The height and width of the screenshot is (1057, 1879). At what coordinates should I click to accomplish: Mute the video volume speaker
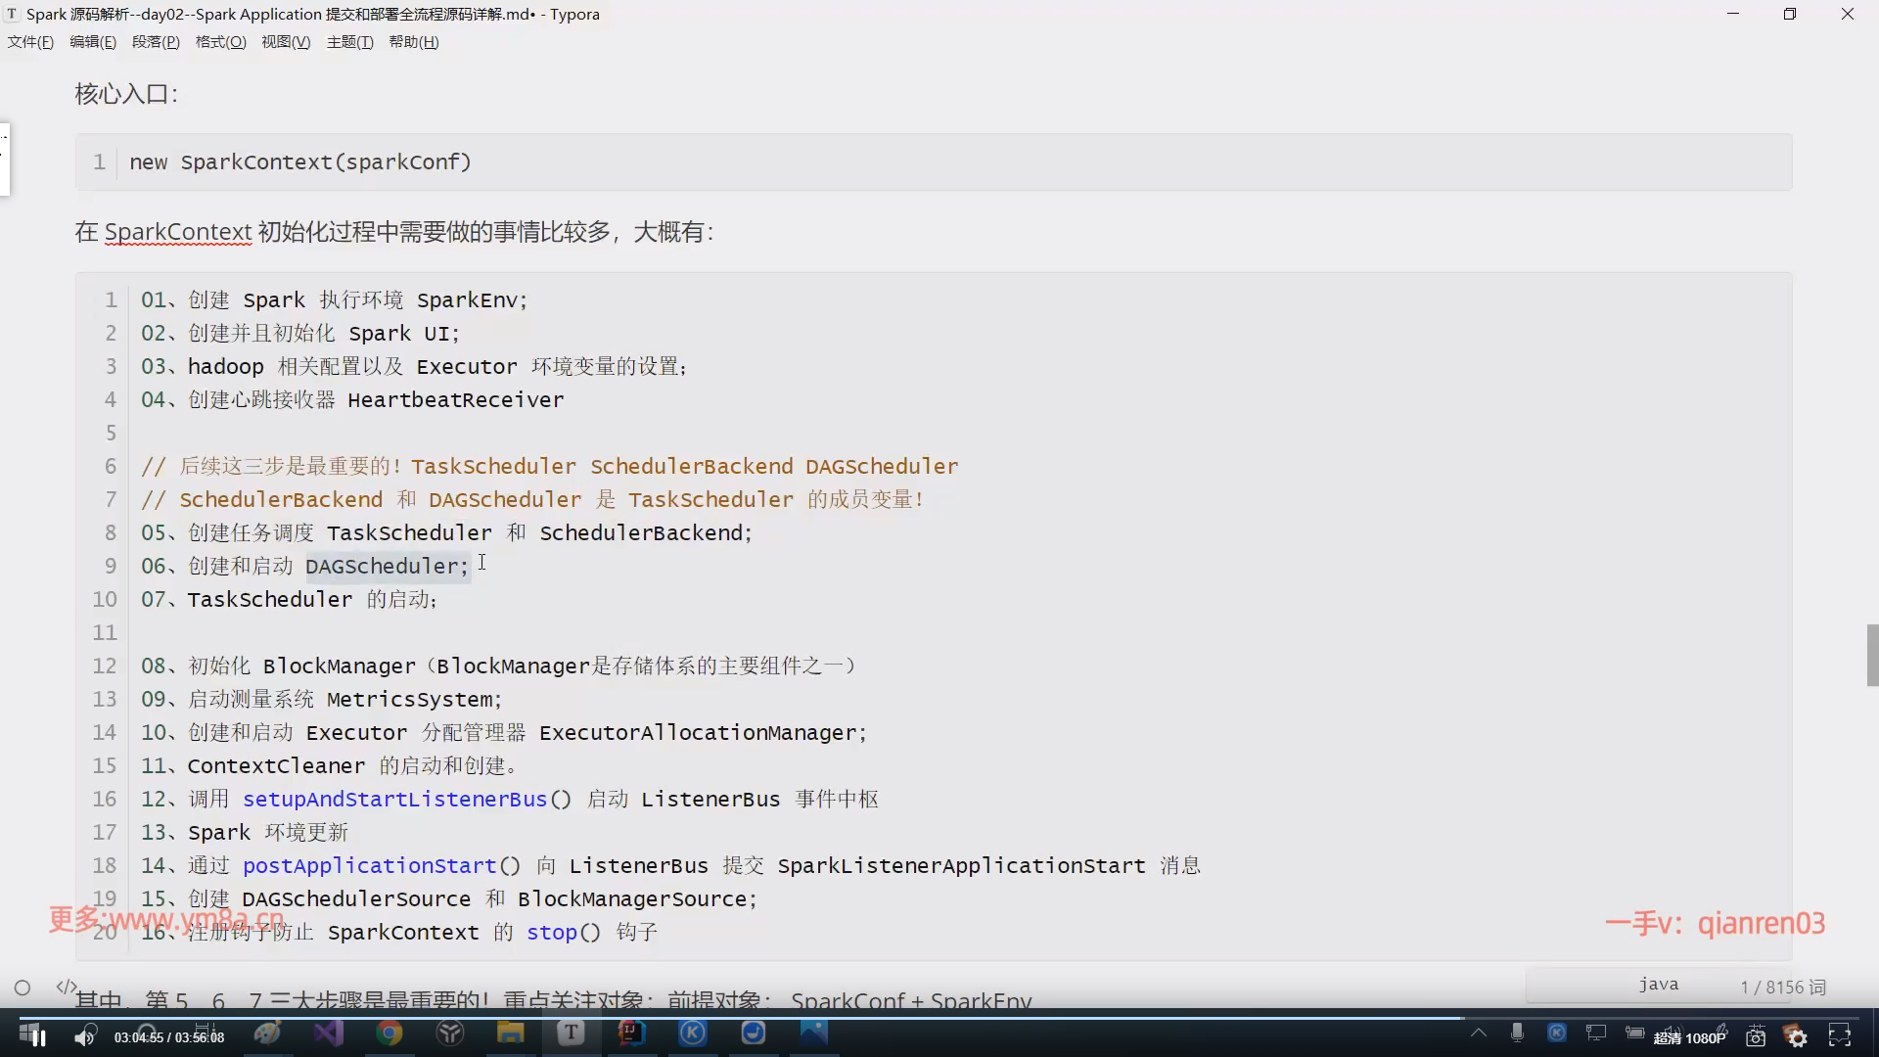coord(85,1037)
